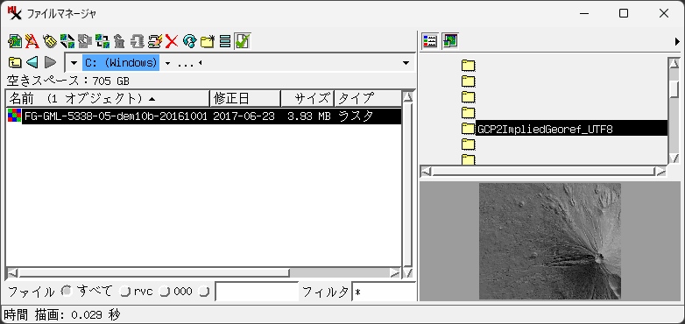Click the green checkmark toolbar icon
685x324 pixels.
[x=242, y=41]
